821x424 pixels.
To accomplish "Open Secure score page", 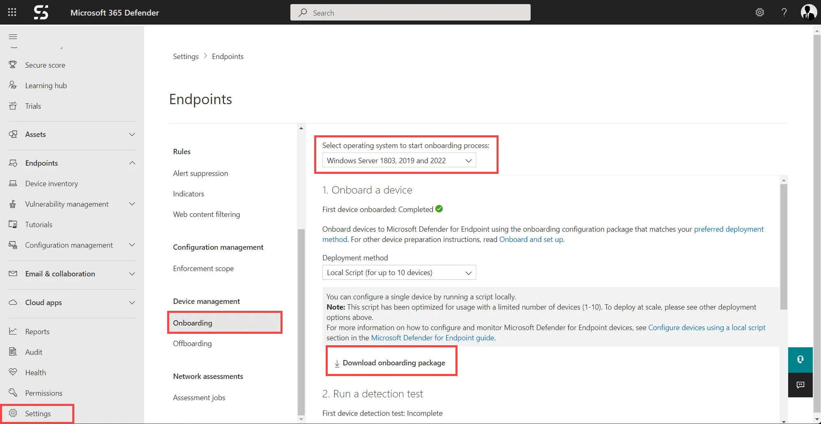I will tap(45, 65).
